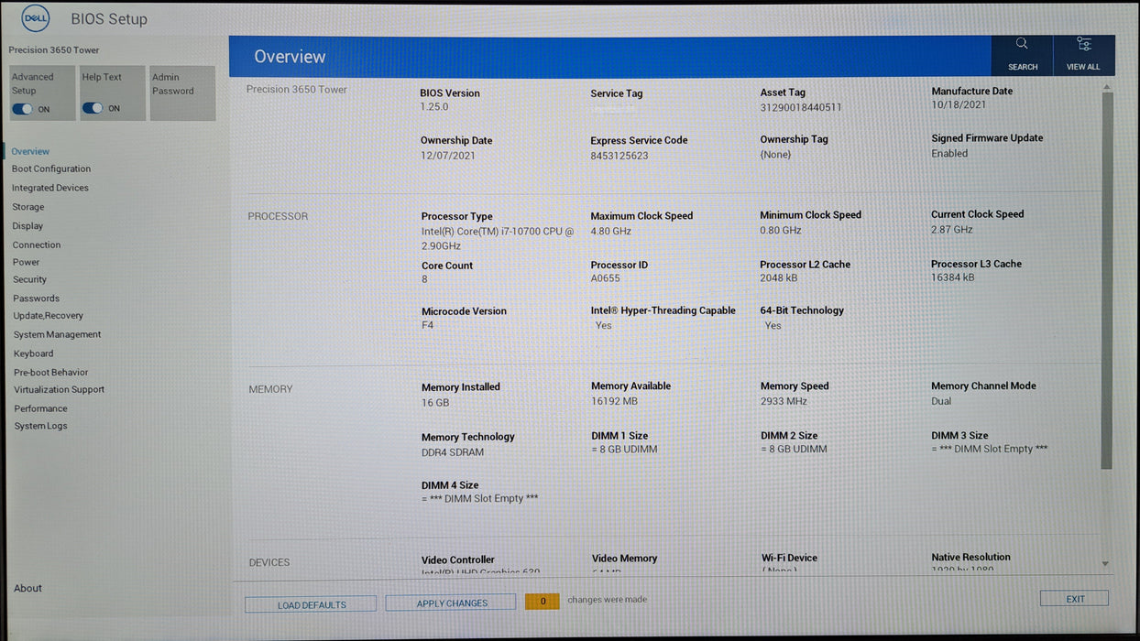Open Boot Configuration section
Image resolution: width=1140 pixels, height=641 pixels.
click(x=51, y=168)
